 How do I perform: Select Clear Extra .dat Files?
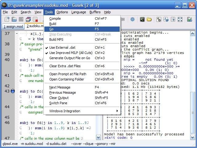(x=82, y=66)
